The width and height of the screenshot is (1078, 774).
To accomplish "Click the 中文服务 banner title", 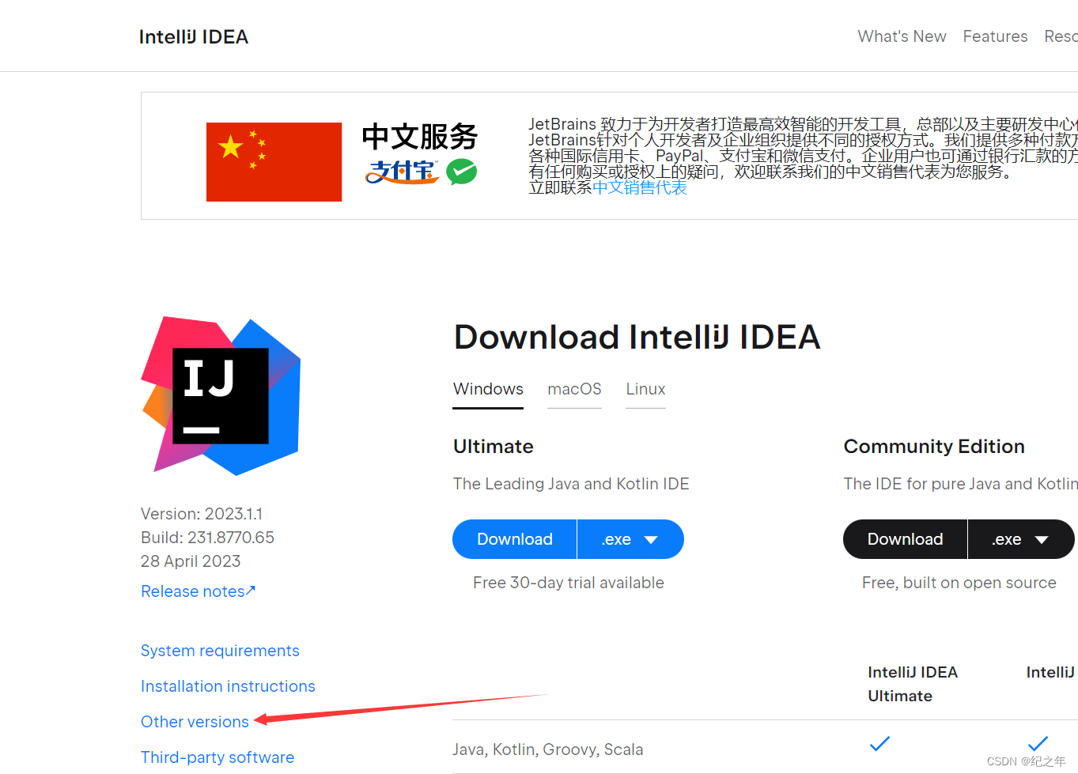I will pos(420,137).
